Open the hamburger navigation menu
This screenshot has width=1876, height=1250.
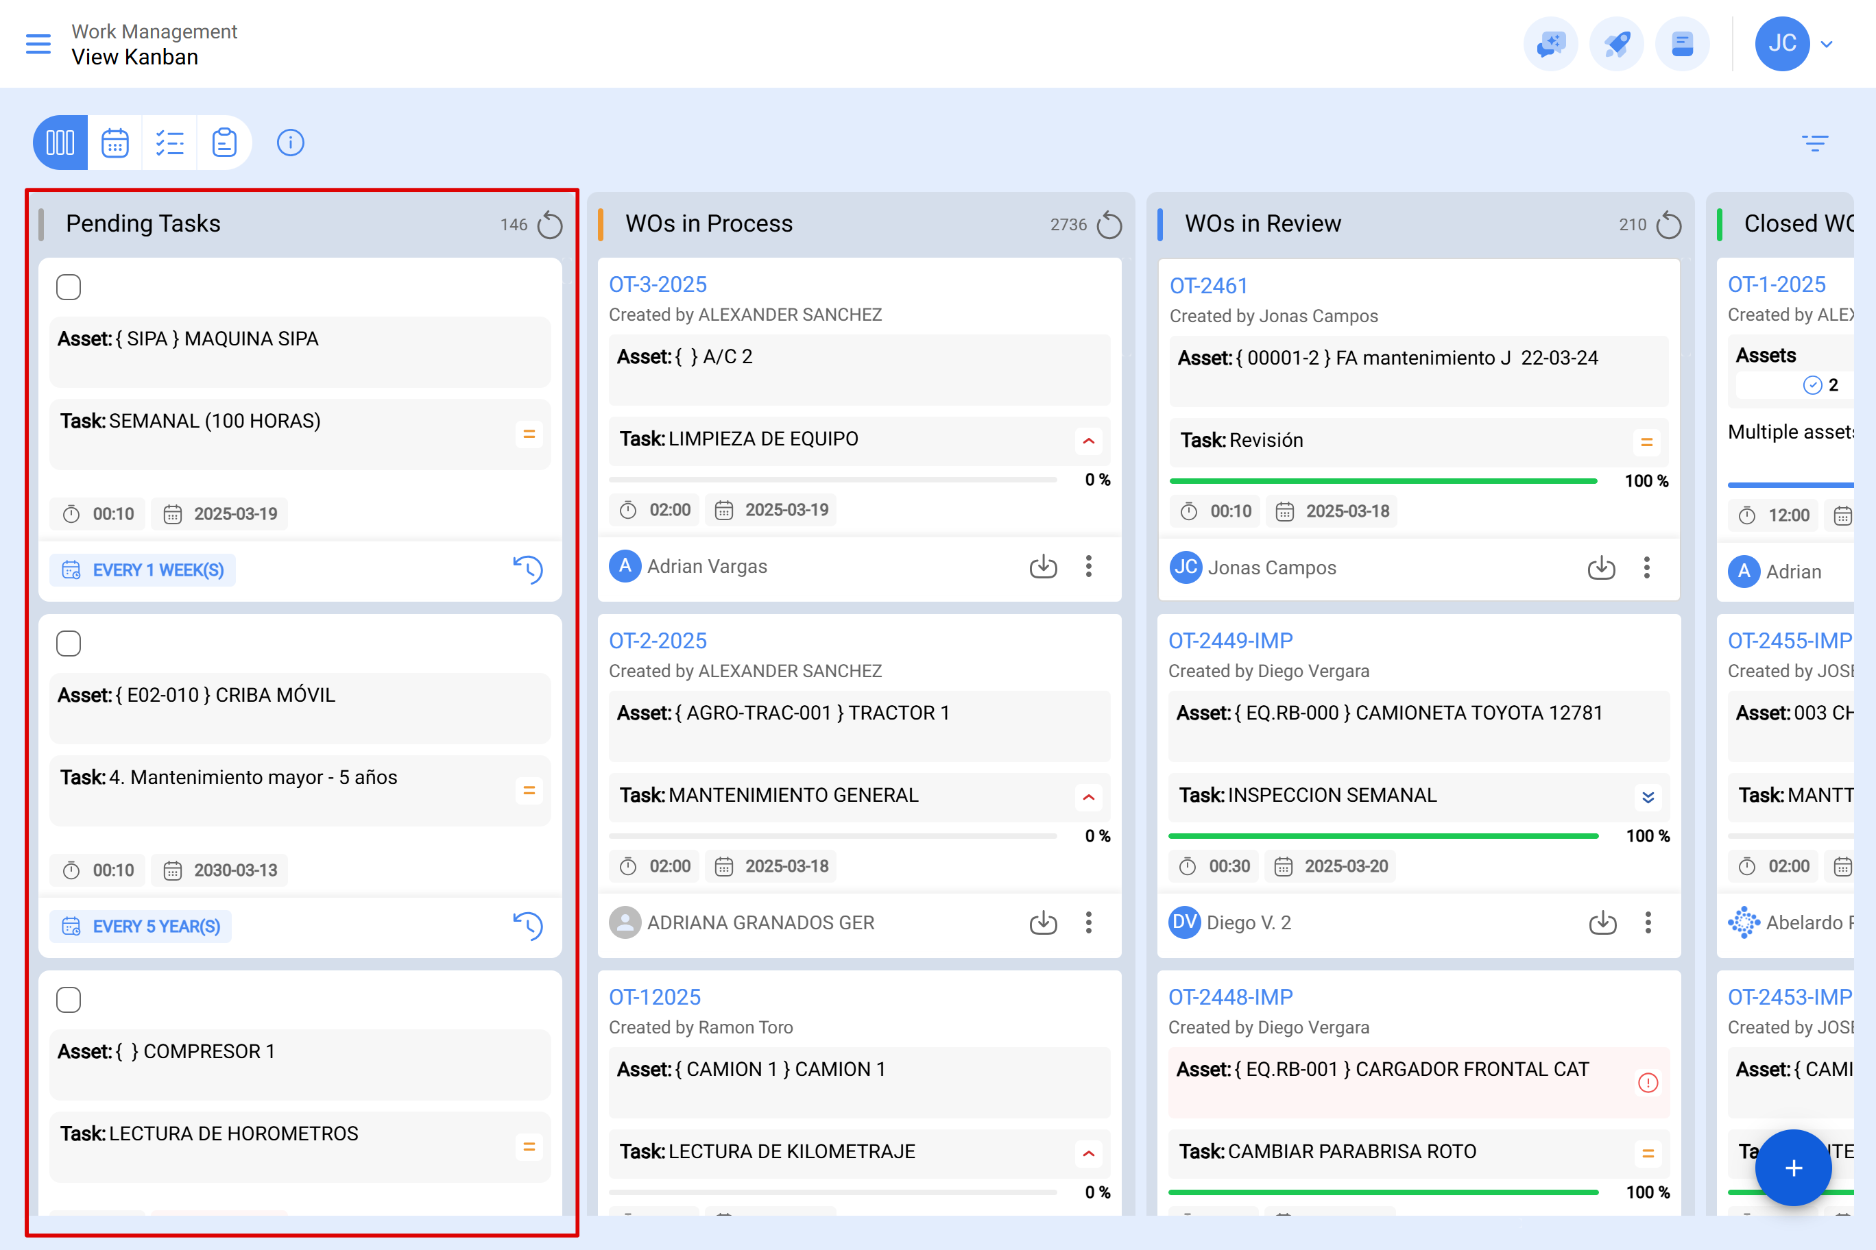(x=38, y=44)
